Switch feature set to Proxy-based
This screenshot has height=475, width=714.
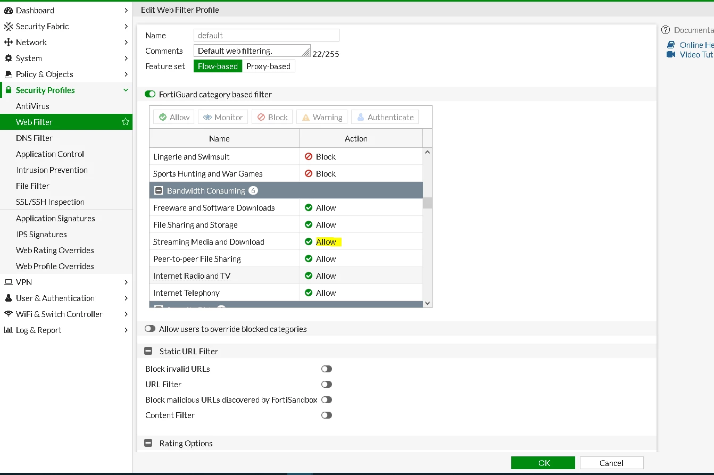click(268, 66)
